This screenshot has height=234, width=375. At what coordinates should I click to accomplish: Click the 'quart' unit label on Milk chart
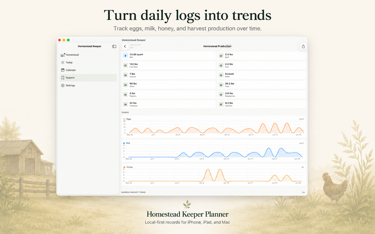(301, 143)
